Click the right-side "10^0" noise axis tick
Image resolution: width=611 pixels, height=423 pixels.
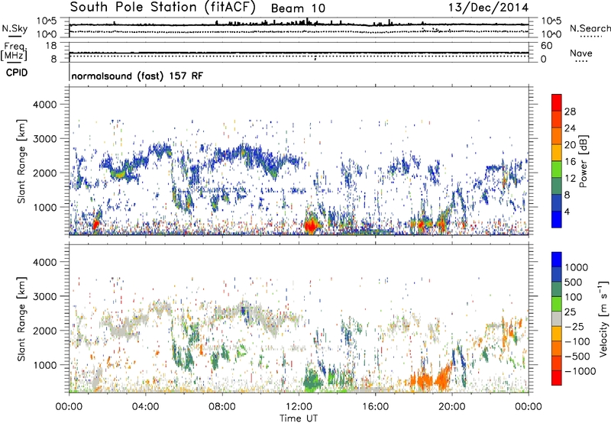click(x=551, y=34)
